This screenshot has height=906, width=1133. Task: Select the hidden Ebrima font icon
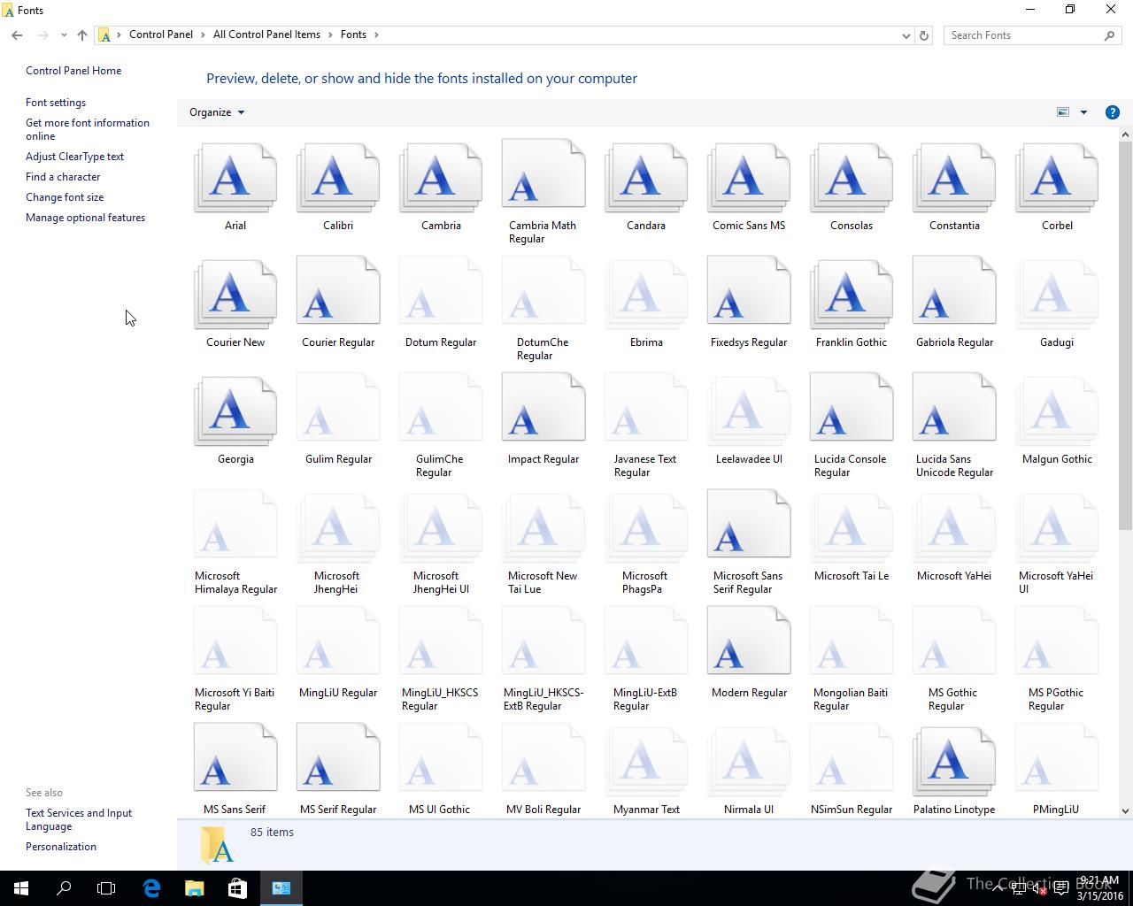coord(645,294)
